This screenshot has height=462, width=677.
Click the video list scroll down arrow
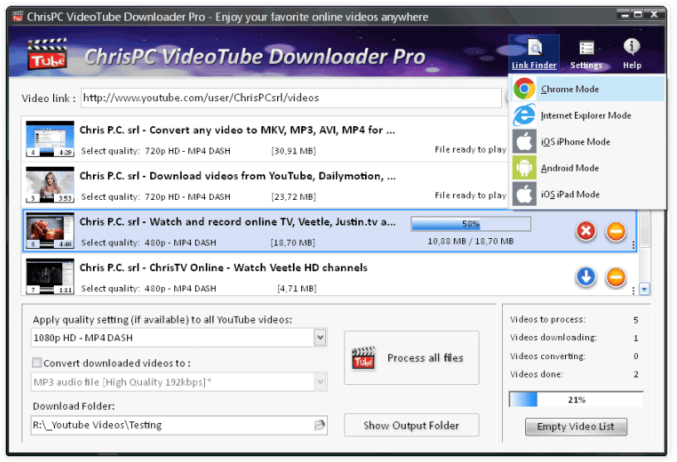644,289
